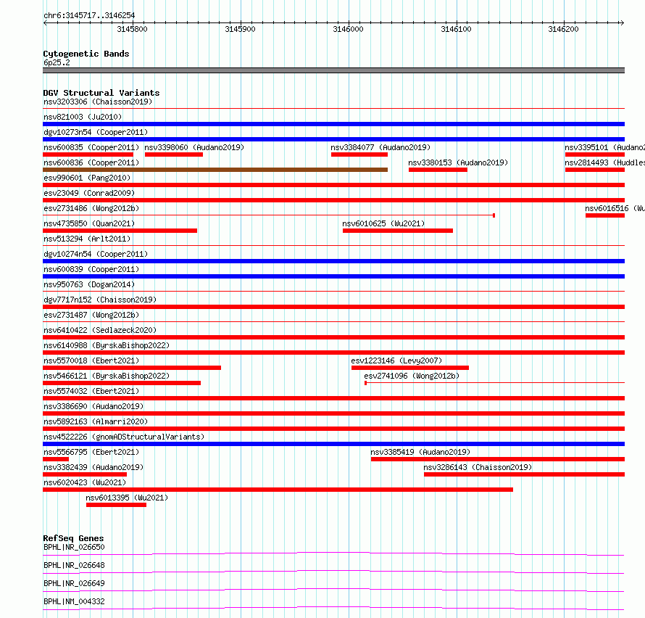Click the chr6:3145717..3146254 region label
This screenshot has width=645, height=618.
pyautogui.click(x=89, y=16)
